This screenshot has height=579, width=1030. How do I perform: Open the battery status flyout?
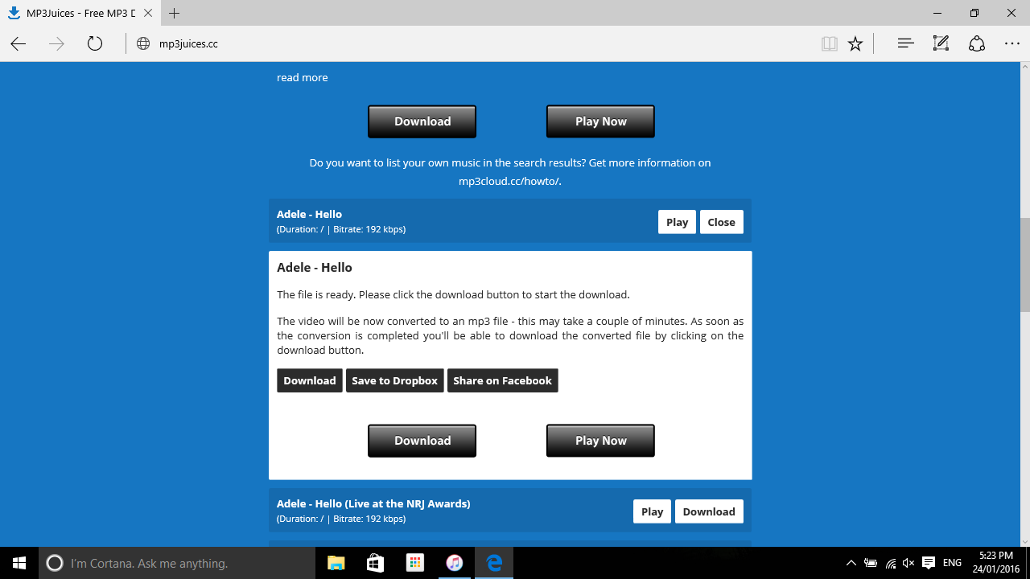(871, 563)
